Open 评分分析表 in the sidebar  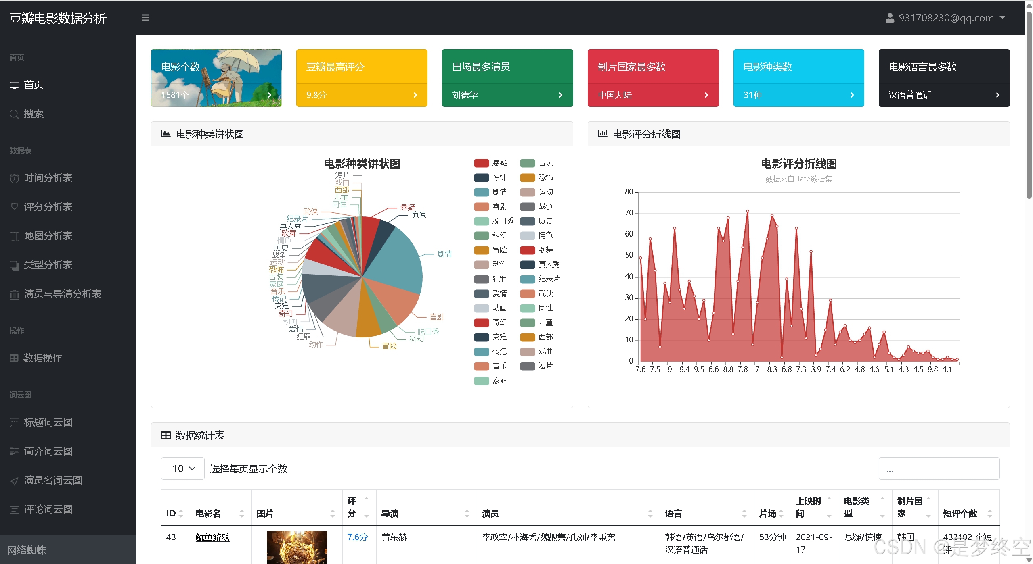point(48,207)
